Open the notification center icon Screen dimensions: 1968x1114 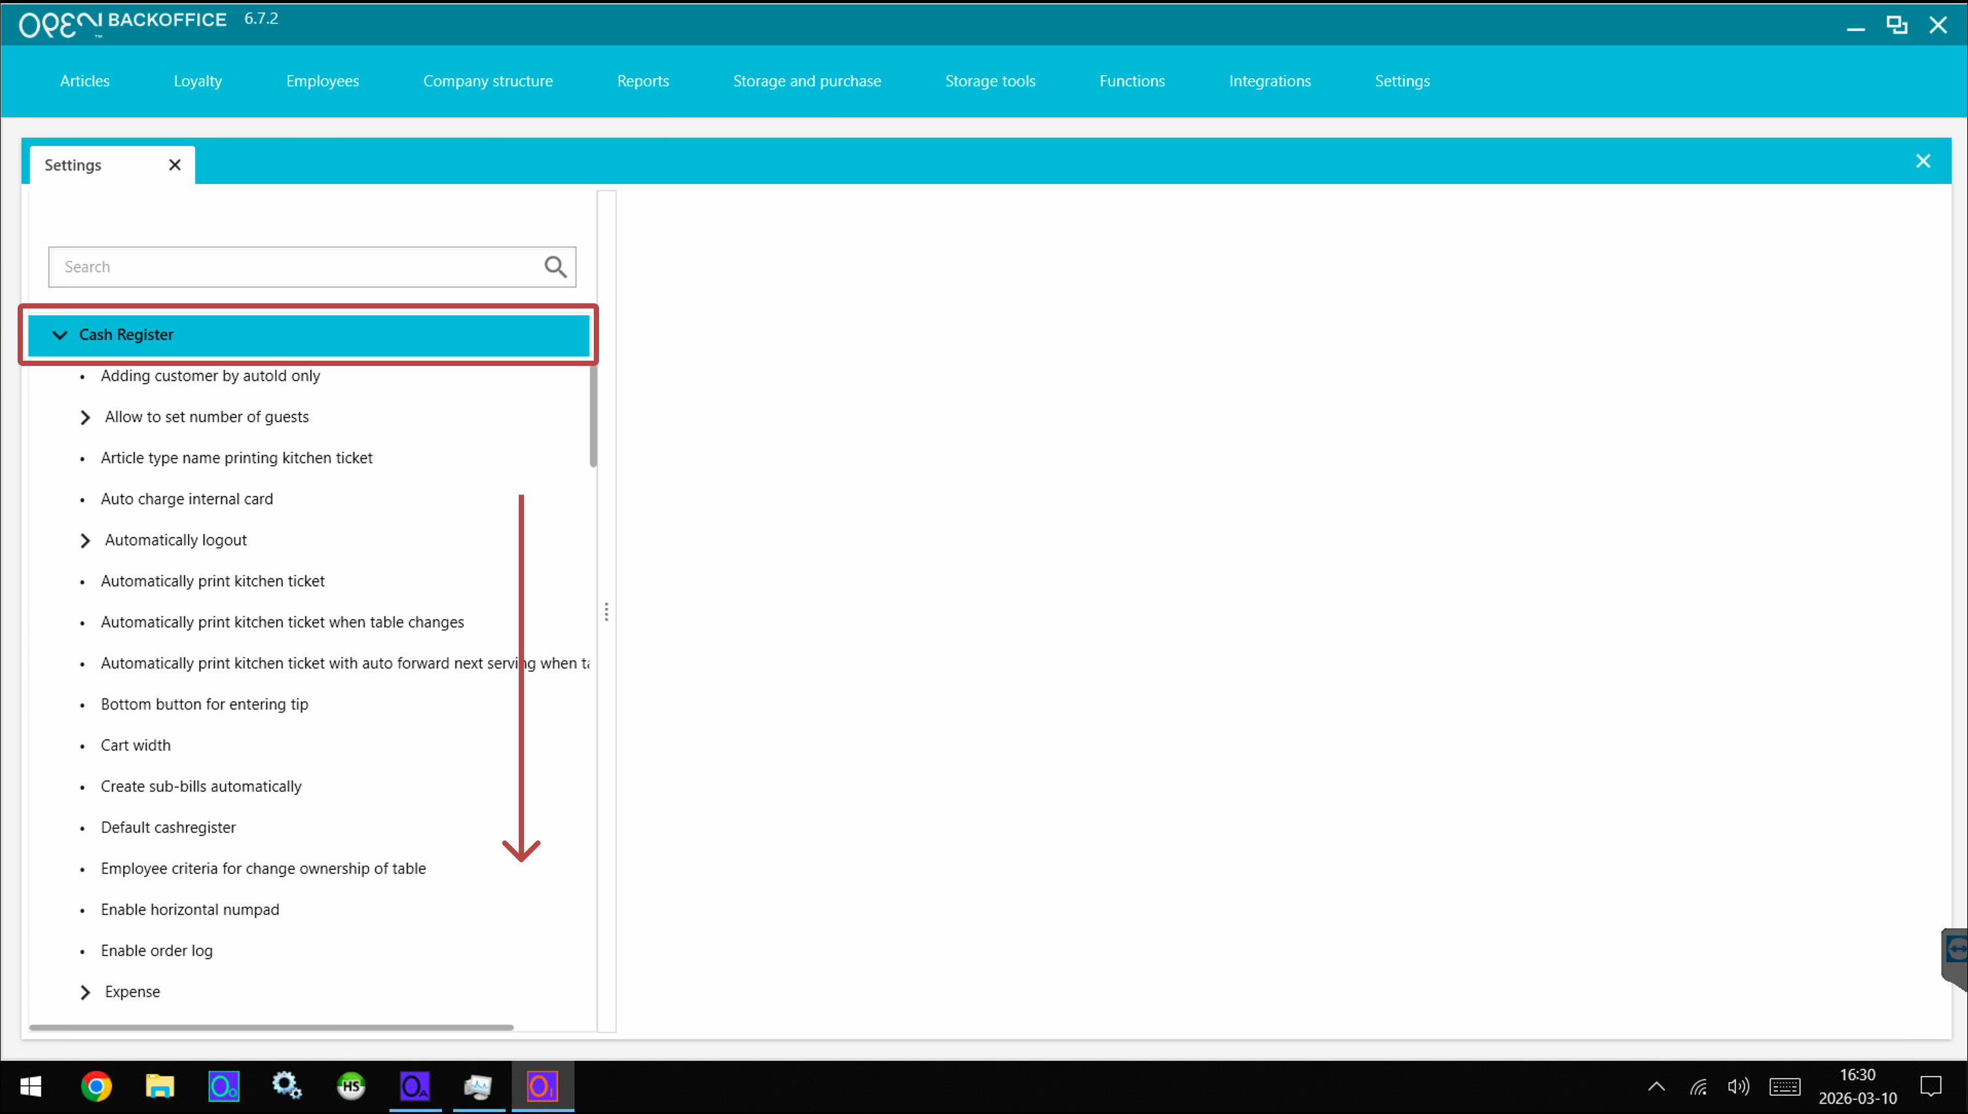(x=1931, y=1087)
